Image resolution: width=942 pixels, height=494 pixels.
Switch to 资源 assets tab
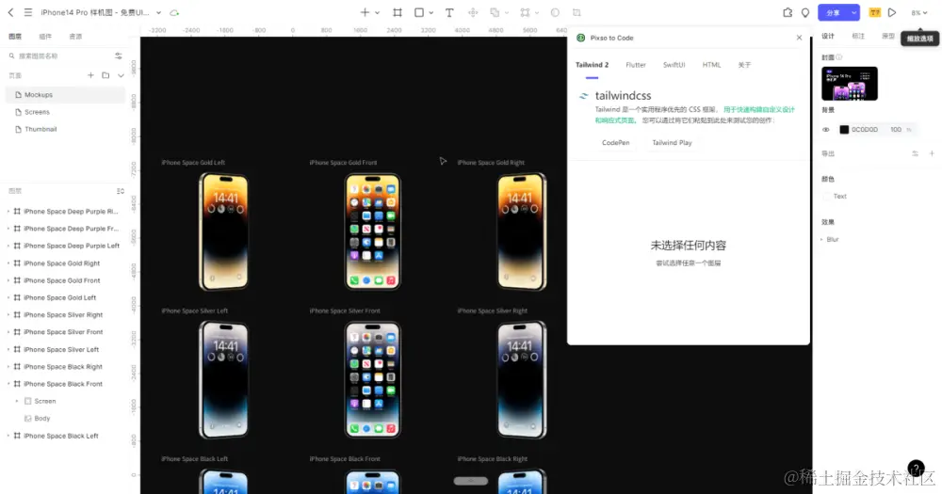75,37
